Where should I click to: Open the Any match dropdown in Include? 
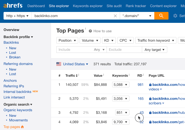point(99,50)
